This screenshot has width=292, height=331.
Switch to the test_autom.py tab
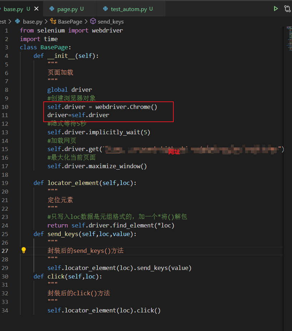click(131, 9)
